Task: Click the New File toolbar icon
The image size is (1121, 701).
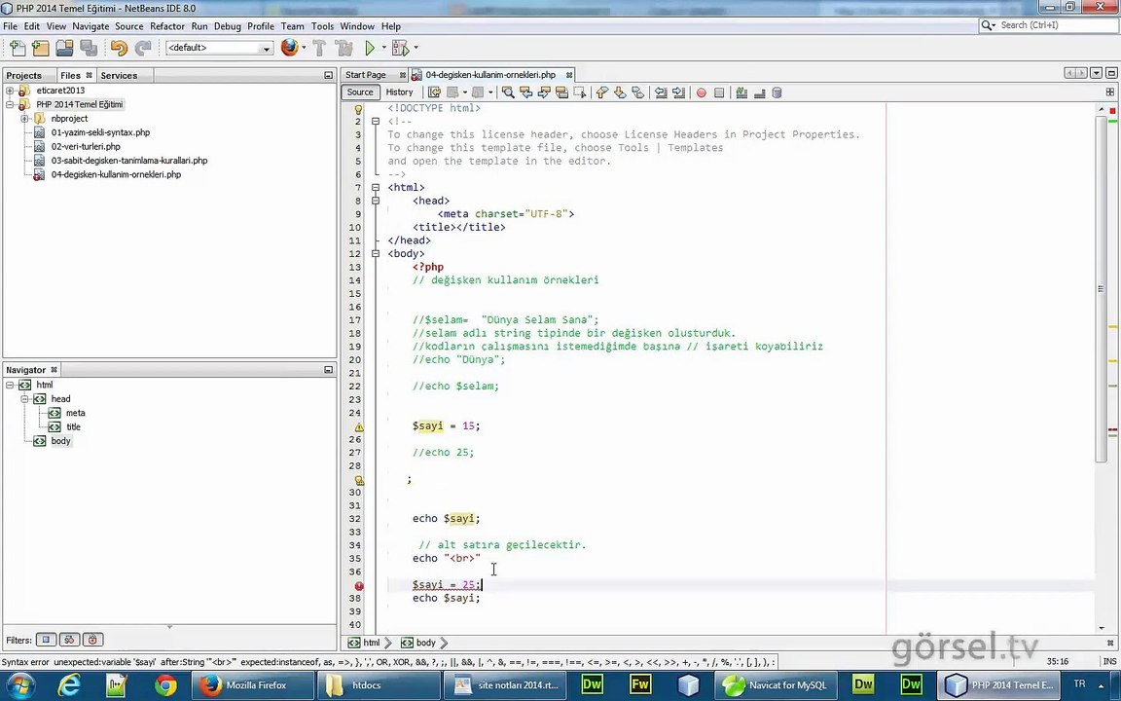Action: [18, 48]
